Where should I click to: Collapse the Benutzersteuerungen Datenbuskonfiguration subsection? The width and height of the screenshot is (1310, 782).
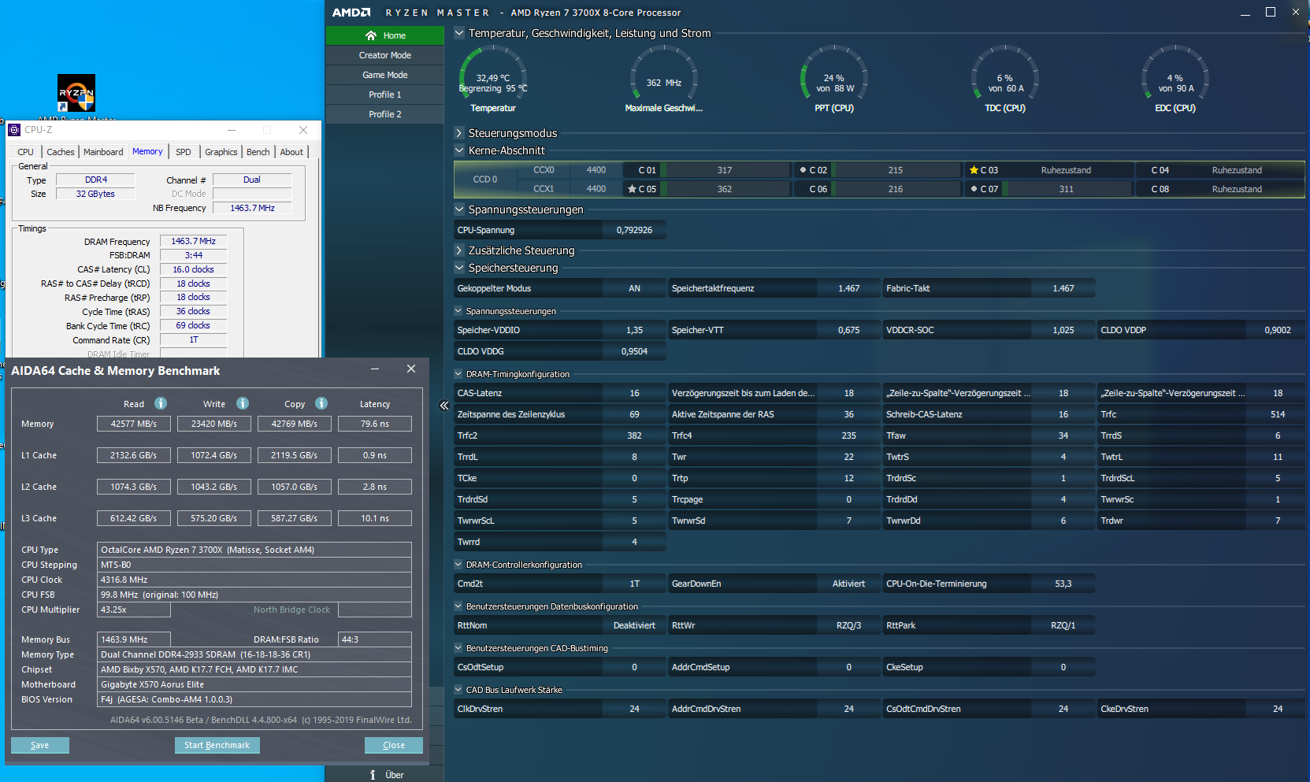458,606
